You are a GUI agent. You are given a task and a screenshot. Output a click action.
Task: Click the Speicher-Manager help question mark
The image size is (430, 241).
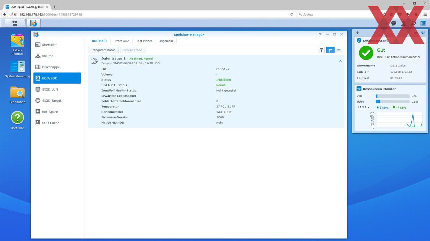coord(320,34)
